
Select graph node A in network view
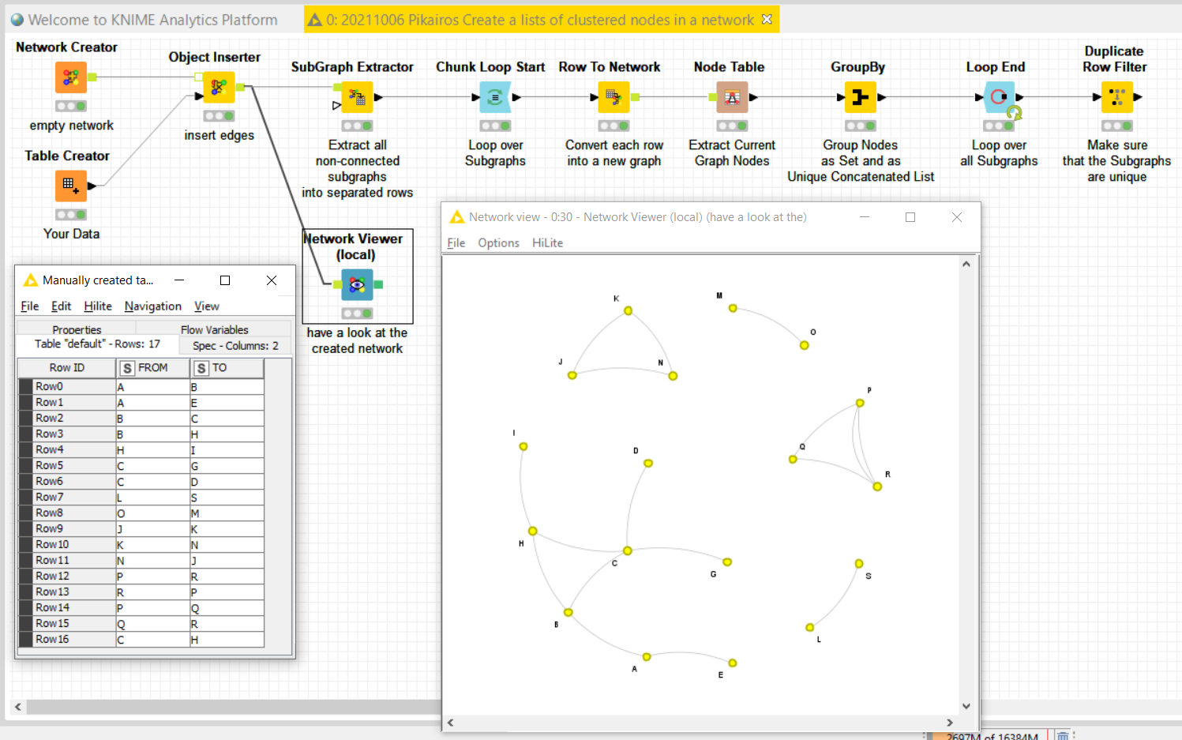pos(647,657)
